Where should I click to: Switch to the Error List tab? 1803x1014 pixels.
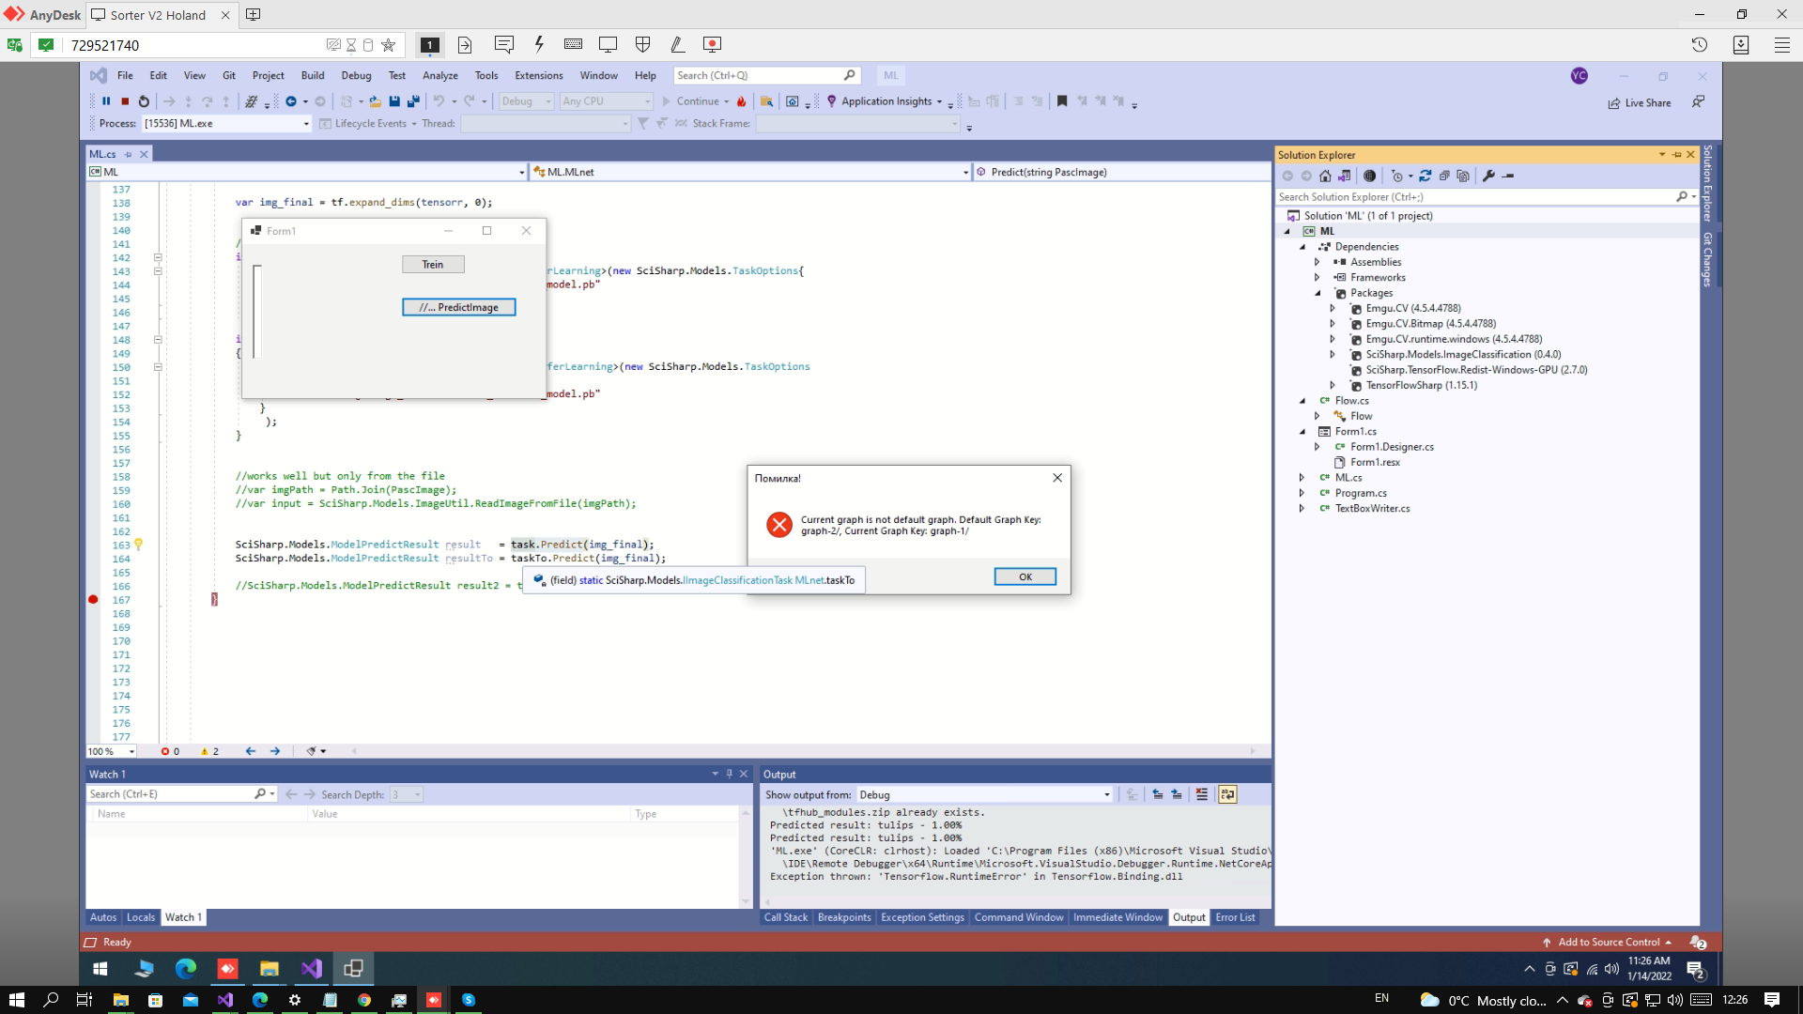coord(1235,917)
